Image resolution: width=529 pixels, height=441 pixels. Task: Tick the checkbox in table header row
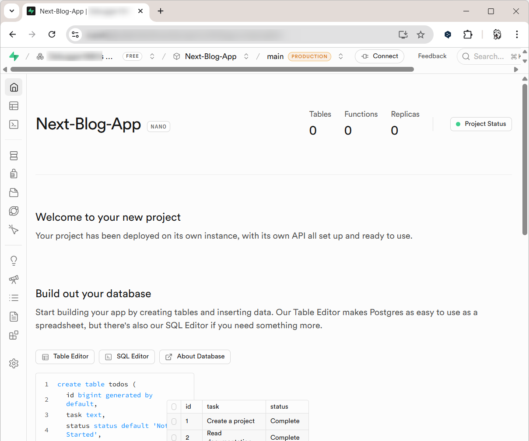point(174,406)
